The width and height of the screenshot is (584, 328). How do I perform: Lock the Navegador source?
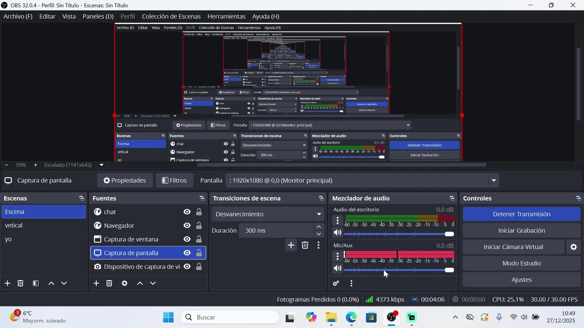(199, 225)
